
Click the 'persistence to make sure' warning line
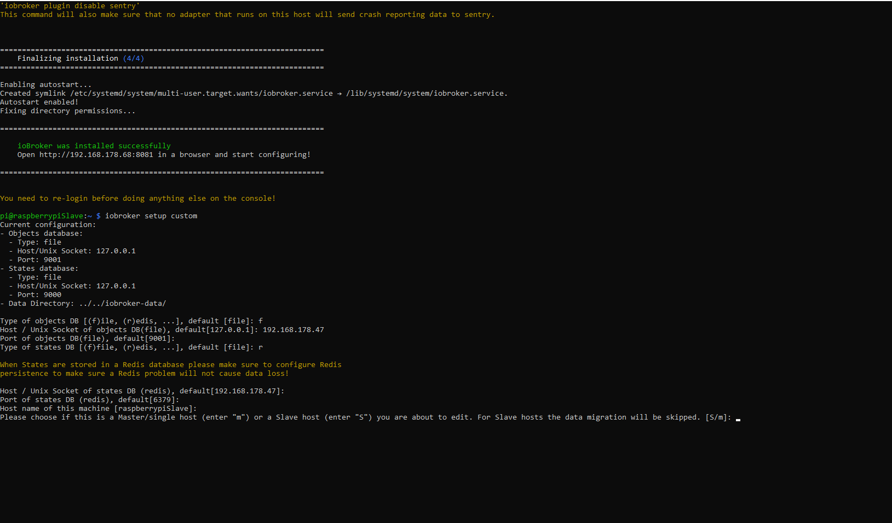pyautogui.click(x=145, y=374)
